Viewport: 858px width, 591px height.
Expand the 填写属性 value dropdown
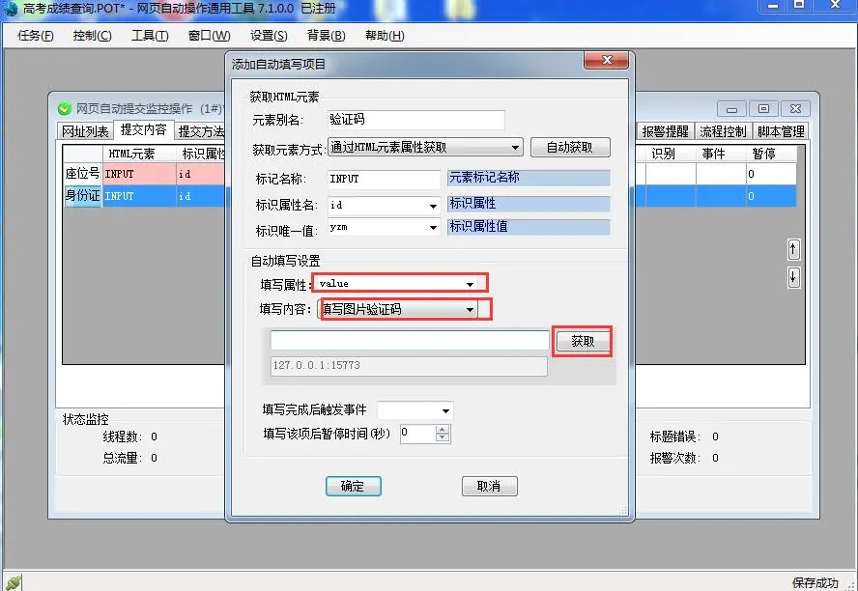471,284
